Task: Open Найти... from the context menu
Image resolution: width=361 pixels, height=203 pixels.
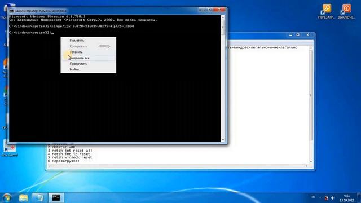Action: point(88,69)
